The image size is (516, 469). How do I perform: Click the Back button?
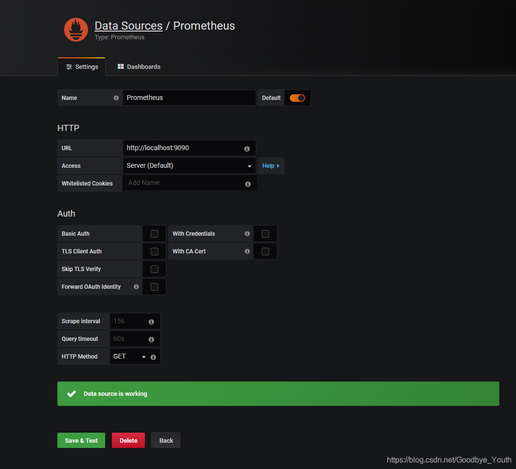[166, 440]
